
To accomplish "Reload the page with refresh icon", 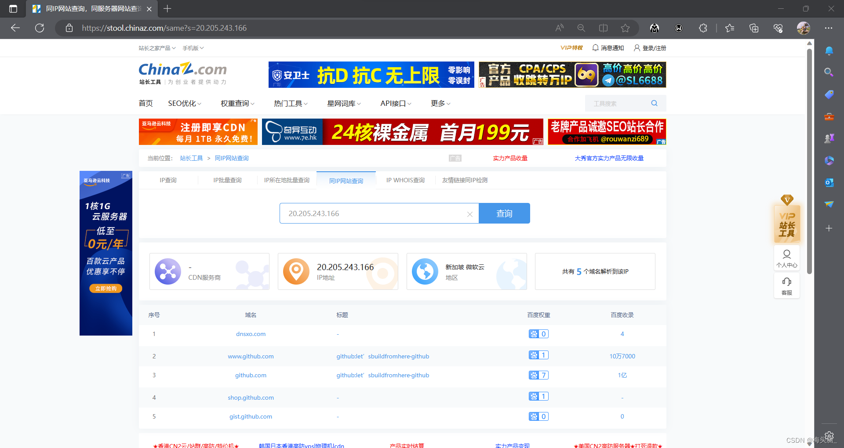I will [40, 28].
